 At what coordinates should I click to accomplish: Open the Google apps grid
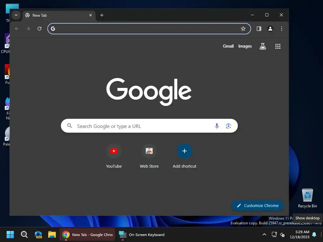point(278,46)
